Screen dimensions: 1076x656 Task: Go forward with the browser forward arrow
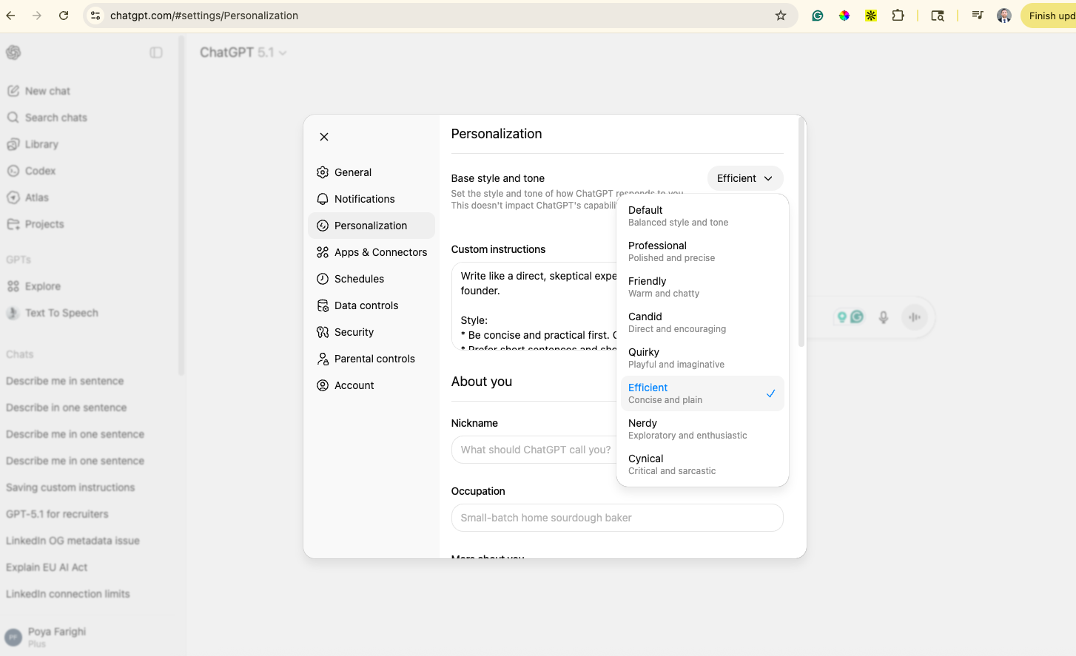[x=37, y=16]
